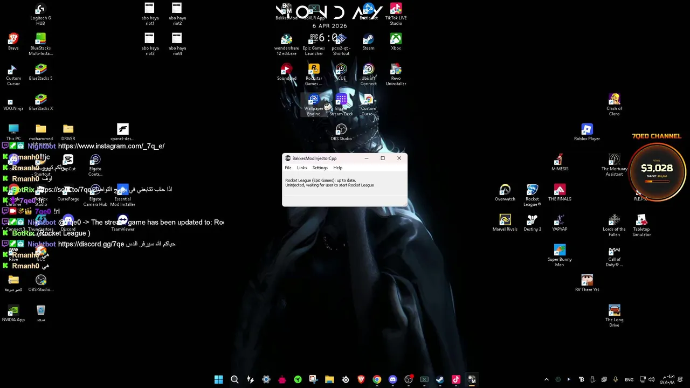This screenshot has height=388, width=690.
Task: Click the microphone icon in system tray
Action: [615, 379]
